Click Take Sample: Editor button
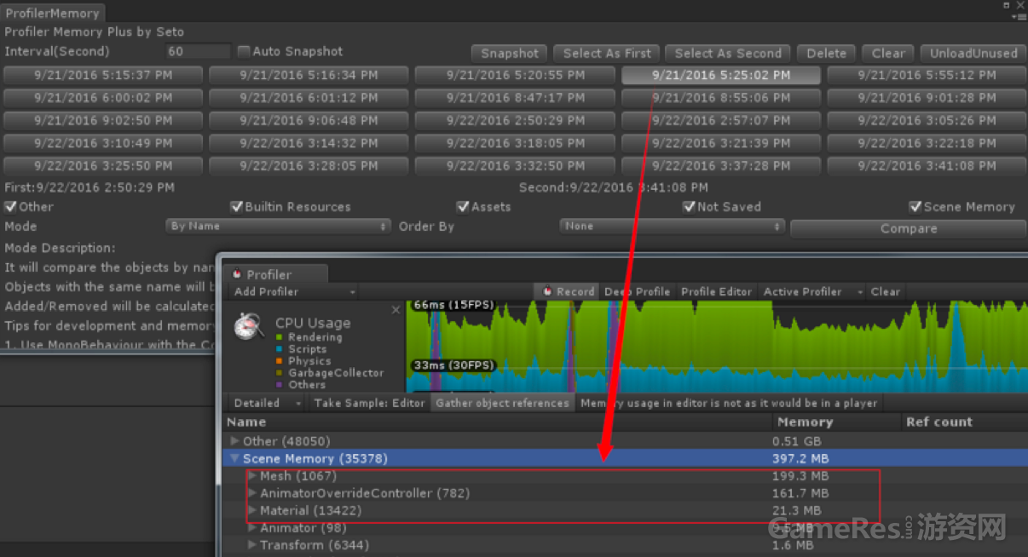1028x557 pixels. (368, 403)
